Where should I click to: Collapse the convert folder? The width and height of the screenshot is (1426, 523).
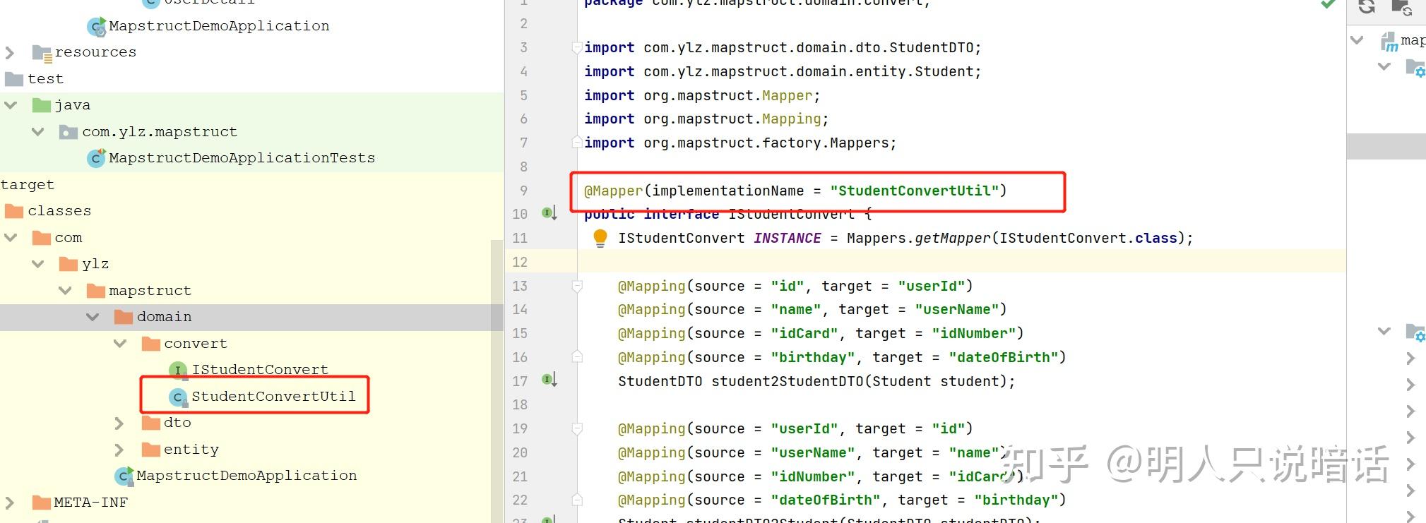[x=120, y=344]
